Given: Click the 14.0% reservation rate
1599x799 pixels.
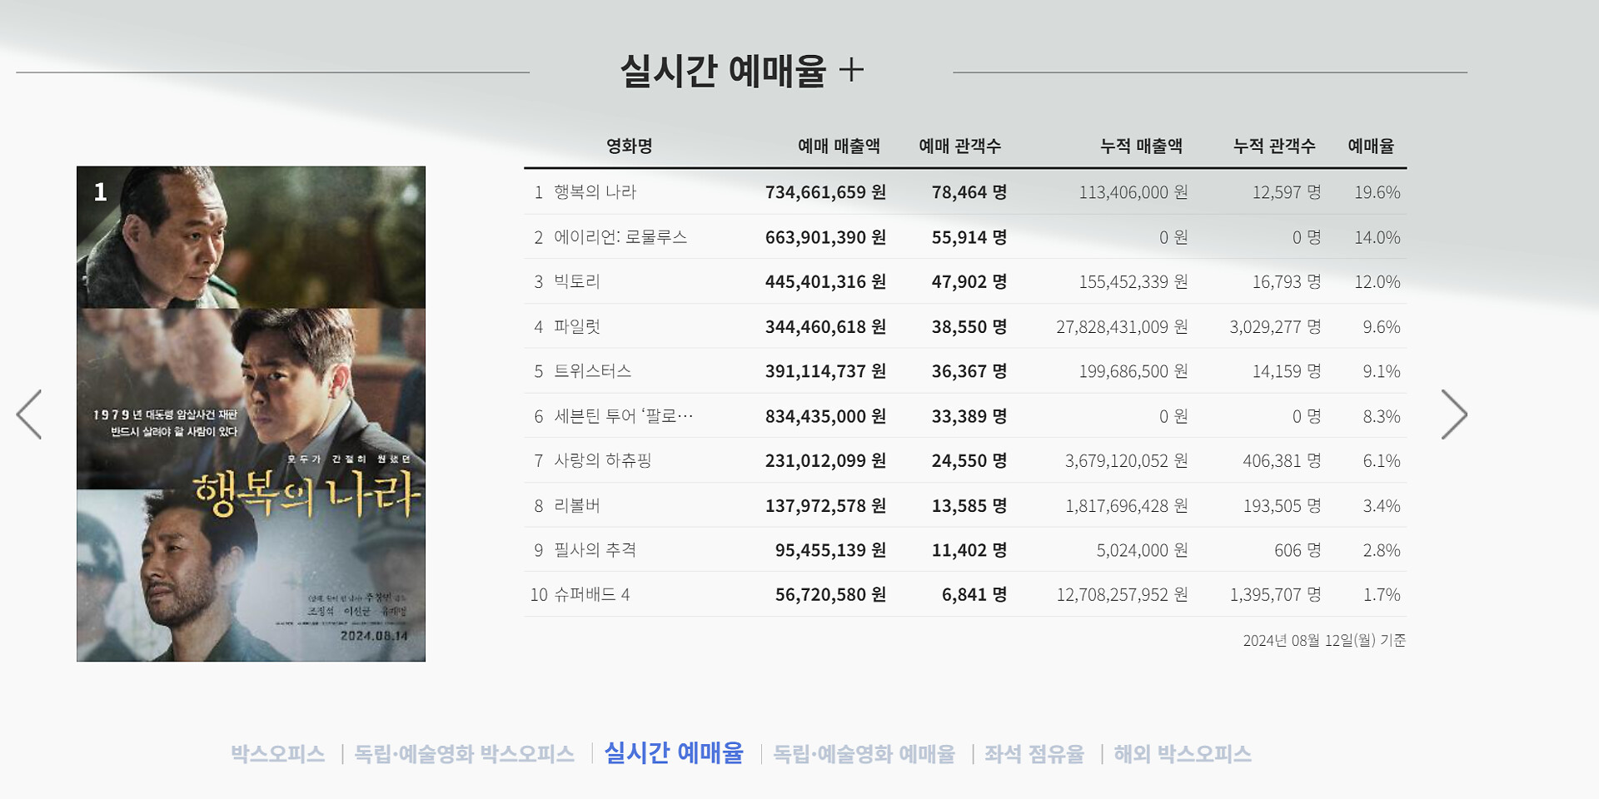Looking at the screenshot, I should (x=1377, y=237).
